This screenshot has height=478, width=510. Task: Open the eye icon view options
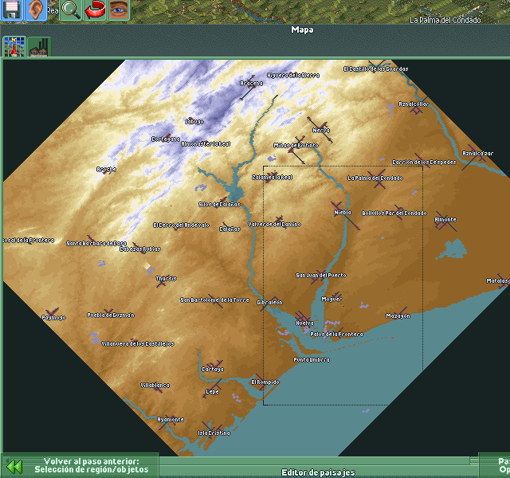pyautogui.click(x=119, y=10)
